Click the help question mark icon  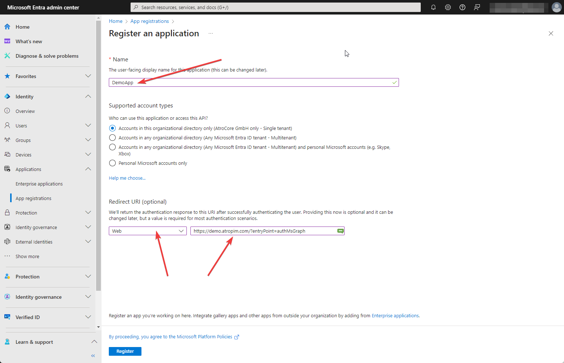tap(462, 7)
